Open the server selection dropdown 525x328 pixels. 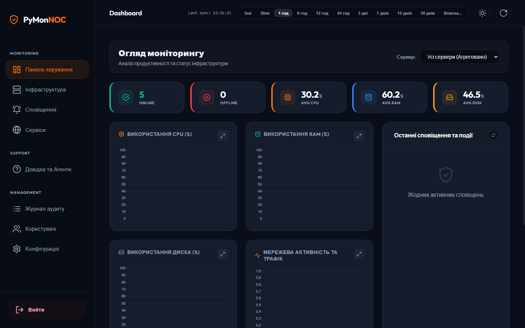pos(459,57)
